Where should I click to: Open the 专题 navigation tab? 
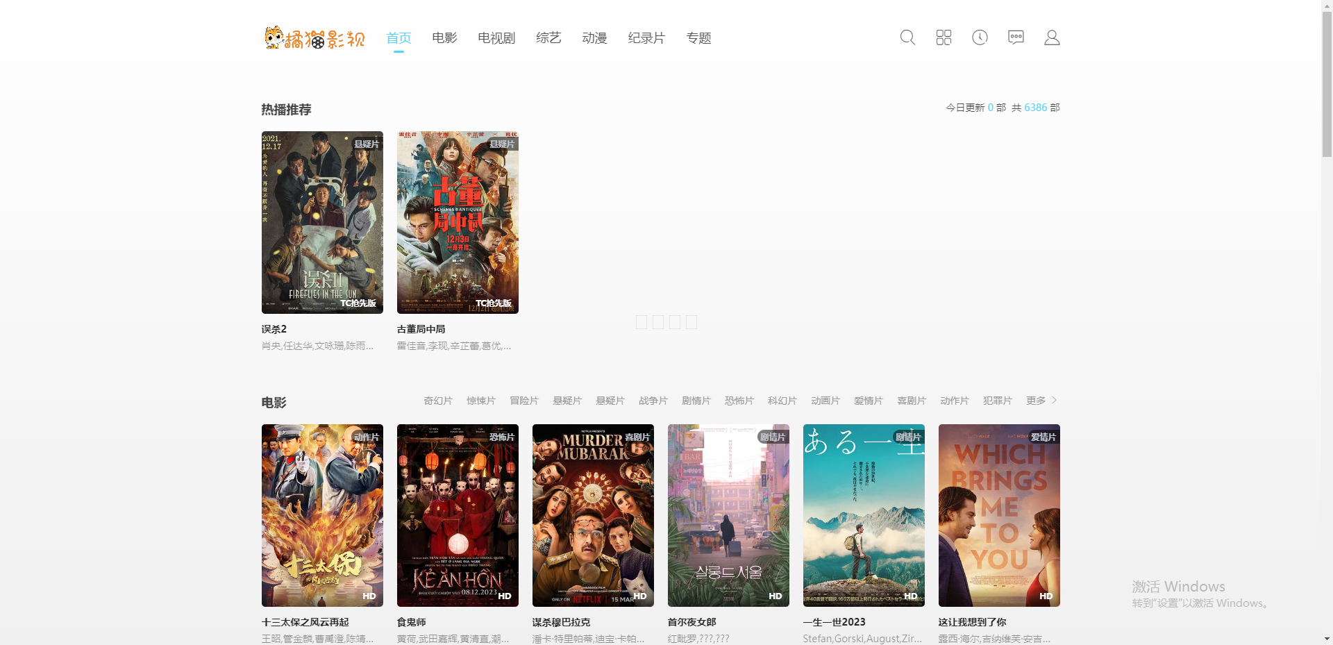click(x=698, y=38)
